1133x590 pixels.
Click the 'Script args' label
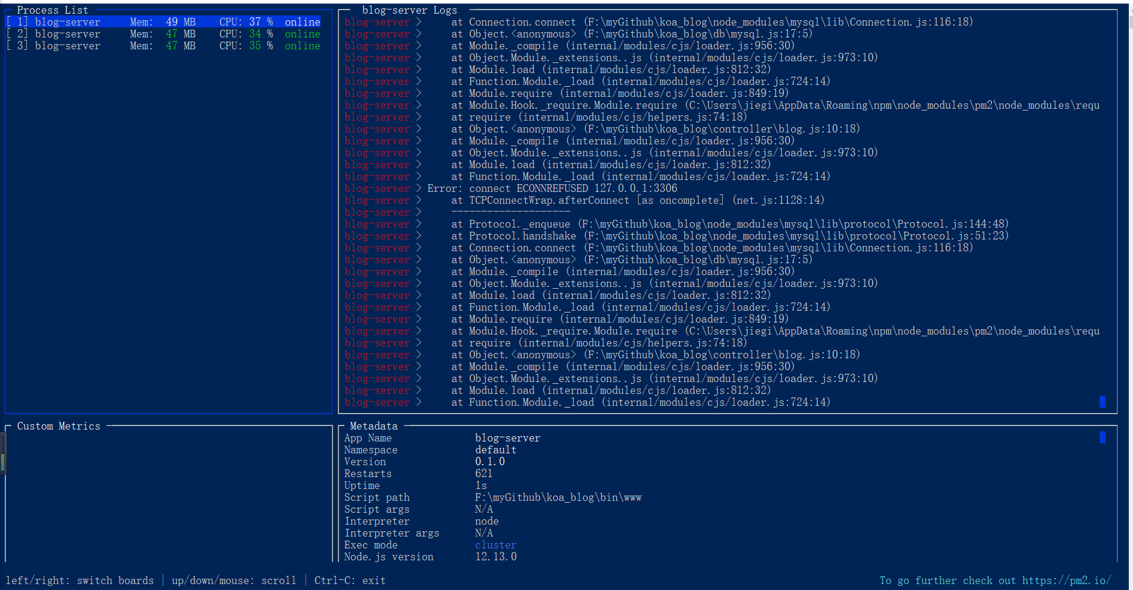[x=376, y=509]
